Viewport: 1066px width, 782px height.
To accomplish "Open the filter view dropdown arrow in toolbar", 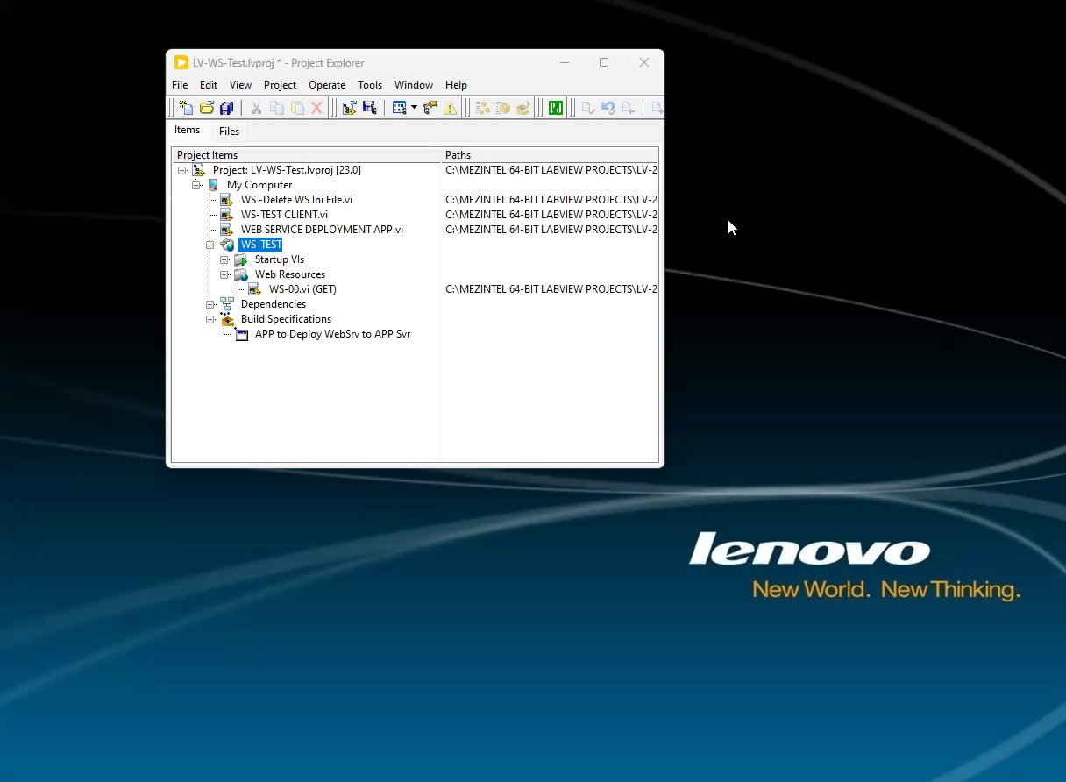I will (414, 108).
